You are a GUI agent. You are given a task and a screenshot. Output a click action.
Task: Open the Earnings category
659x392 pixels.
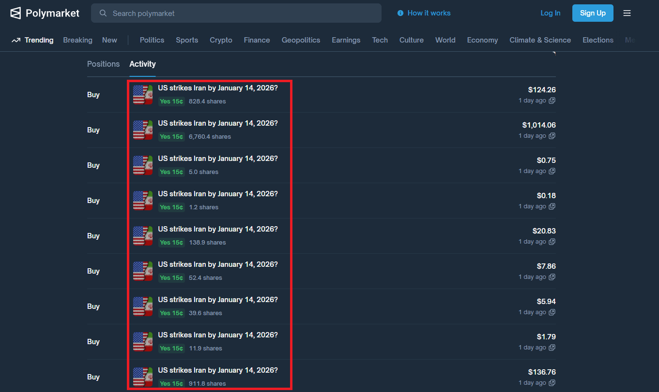346,40
